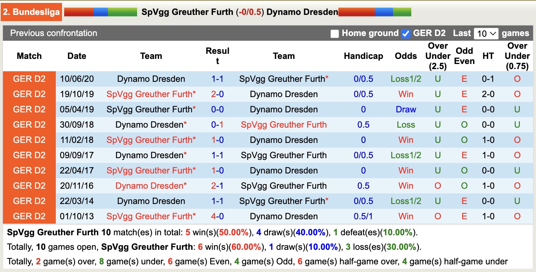The image size is (536, 272).
Task: Click the 2. Bundesliga league badge
Action: pos(31,12)
